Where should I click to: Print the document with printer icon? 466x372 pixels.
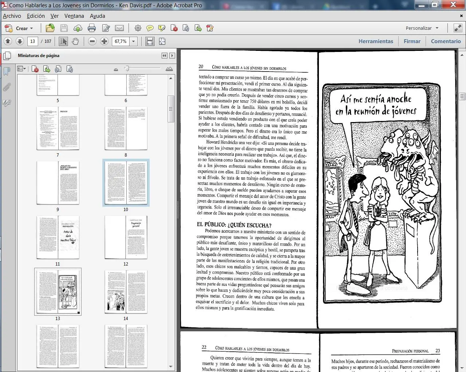click(92, 28)
